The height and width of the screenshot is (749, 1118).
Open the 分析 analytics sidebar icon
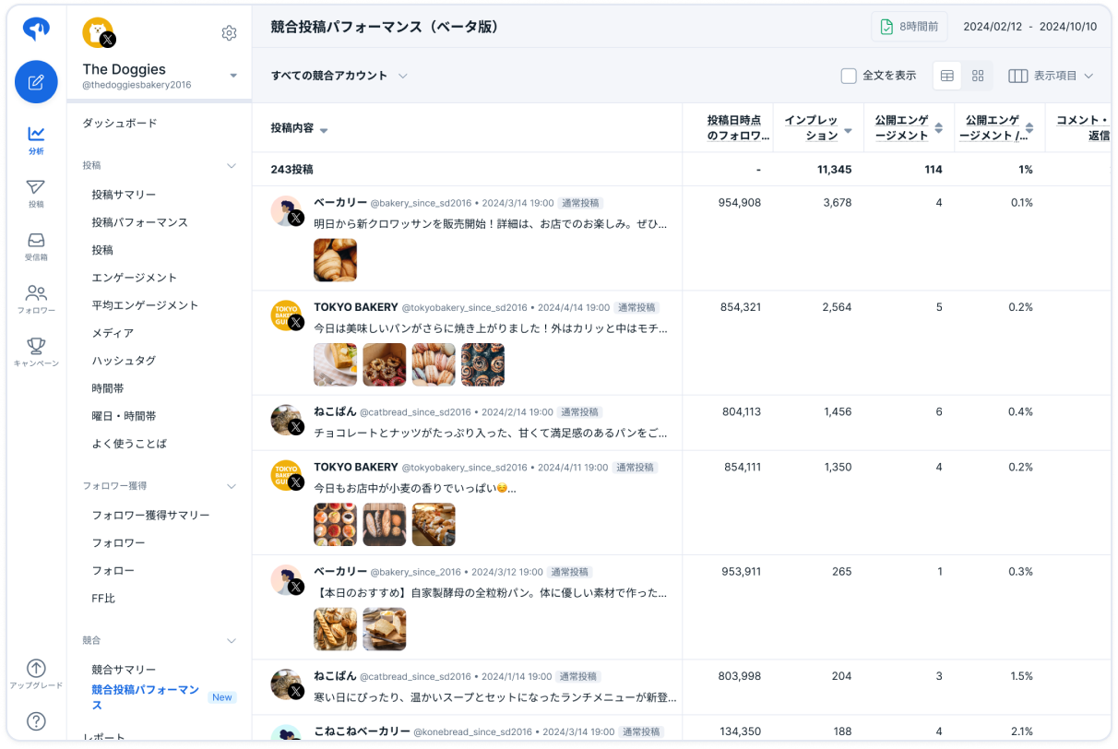pyautogui.click(x=36, y=139)
